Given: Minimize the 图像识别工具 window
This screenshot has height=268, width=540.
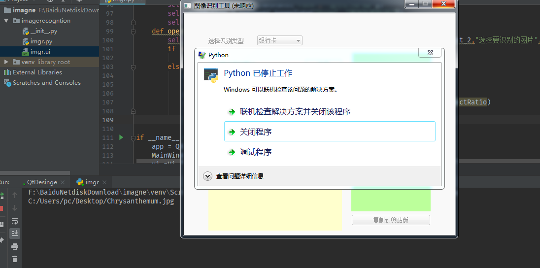Looking at the screenshot, I should tap(412, 4).
